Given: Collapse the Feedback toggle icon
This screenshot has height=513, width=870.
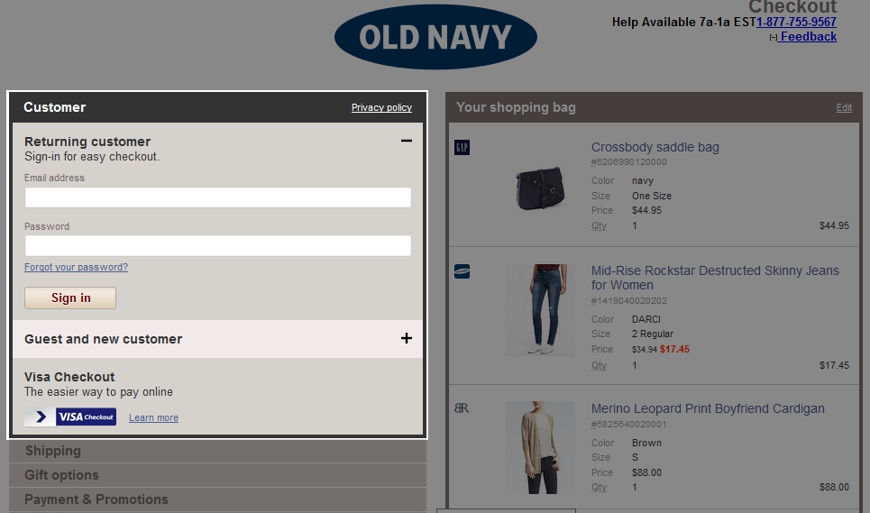Looking at the screenshot, I should click(774, 37).
